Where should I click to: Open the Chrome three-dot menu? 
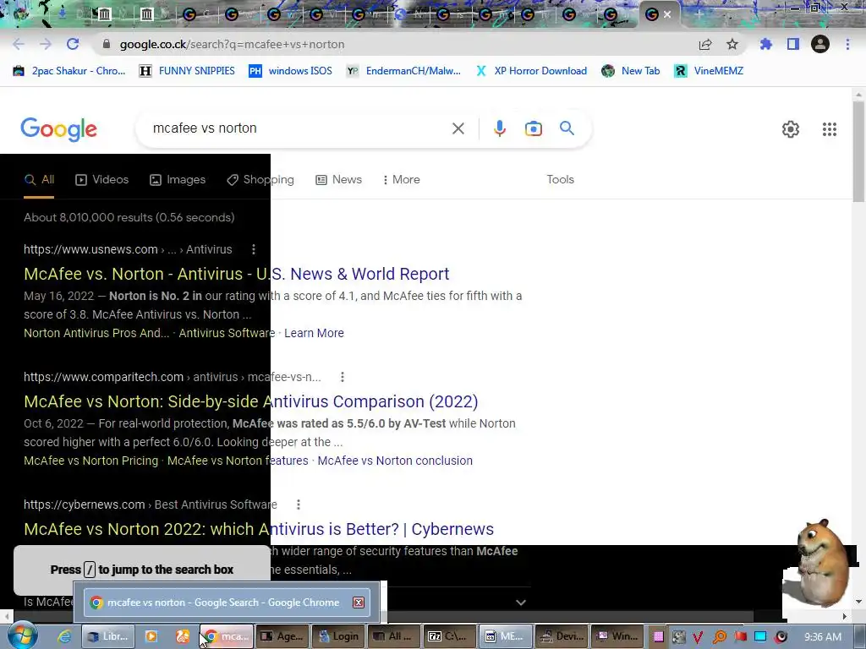[847, 44]
